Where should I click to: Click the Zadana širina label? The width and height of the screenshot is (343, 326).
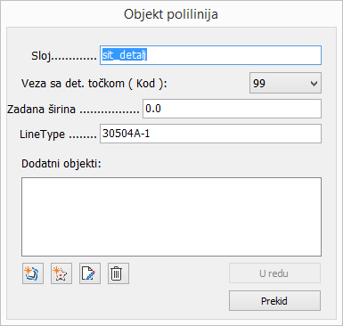click(x=41, y=109)
